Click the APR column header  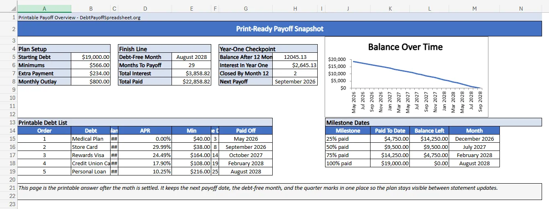coord(145,130)
